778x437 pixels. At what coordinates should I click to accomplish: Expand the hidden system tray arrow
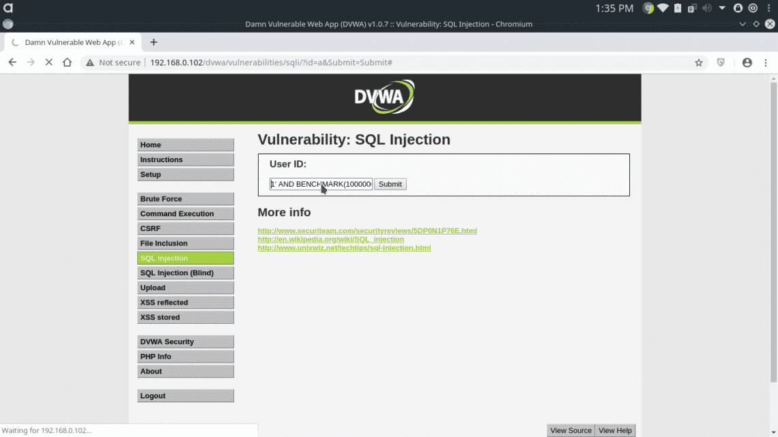723,8
